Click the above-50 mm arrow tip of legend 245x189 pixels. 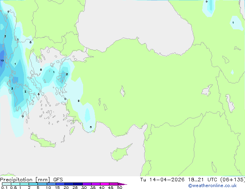pyautogui.click(x=122, y=184)
